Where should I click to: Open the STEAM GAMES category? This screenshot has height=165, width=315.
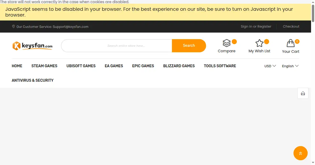point(44,66)
